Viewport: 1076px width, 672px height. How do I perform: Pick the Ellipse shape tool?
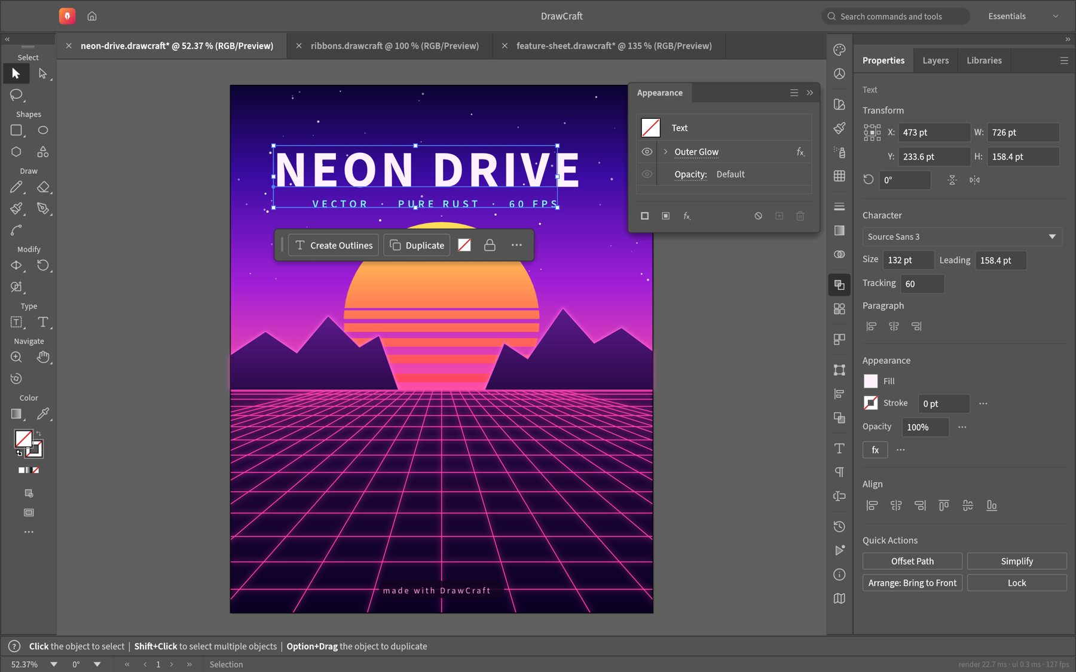click(42, 130)
